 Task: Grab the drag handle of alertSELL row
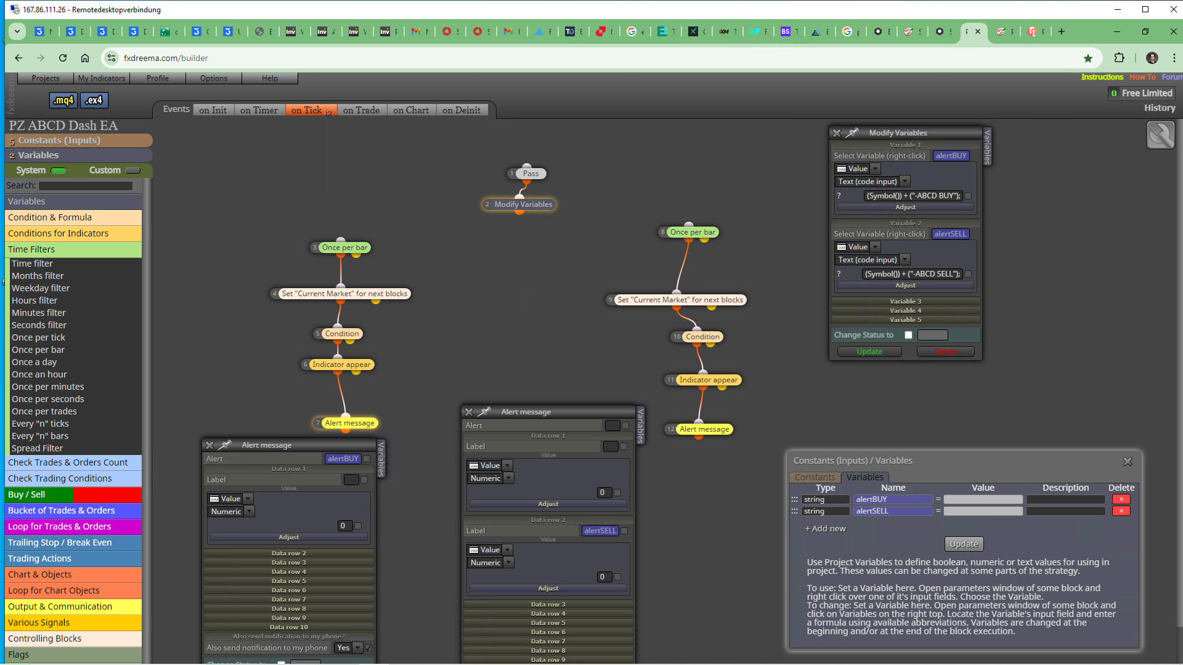(795, 511)
